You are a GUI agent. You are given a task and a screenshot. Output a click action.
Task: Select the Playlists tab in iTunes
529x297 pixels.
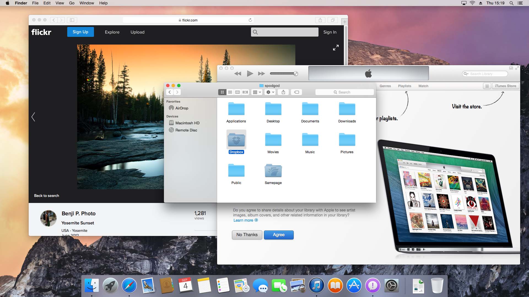coord(404,86)
